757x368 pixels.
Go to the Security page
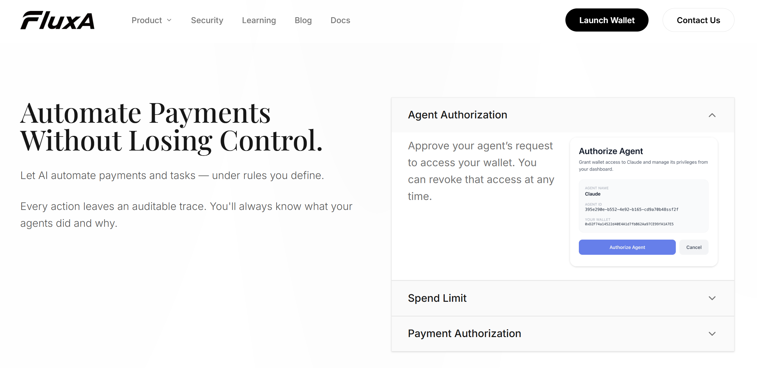click(x=207, y=20)
